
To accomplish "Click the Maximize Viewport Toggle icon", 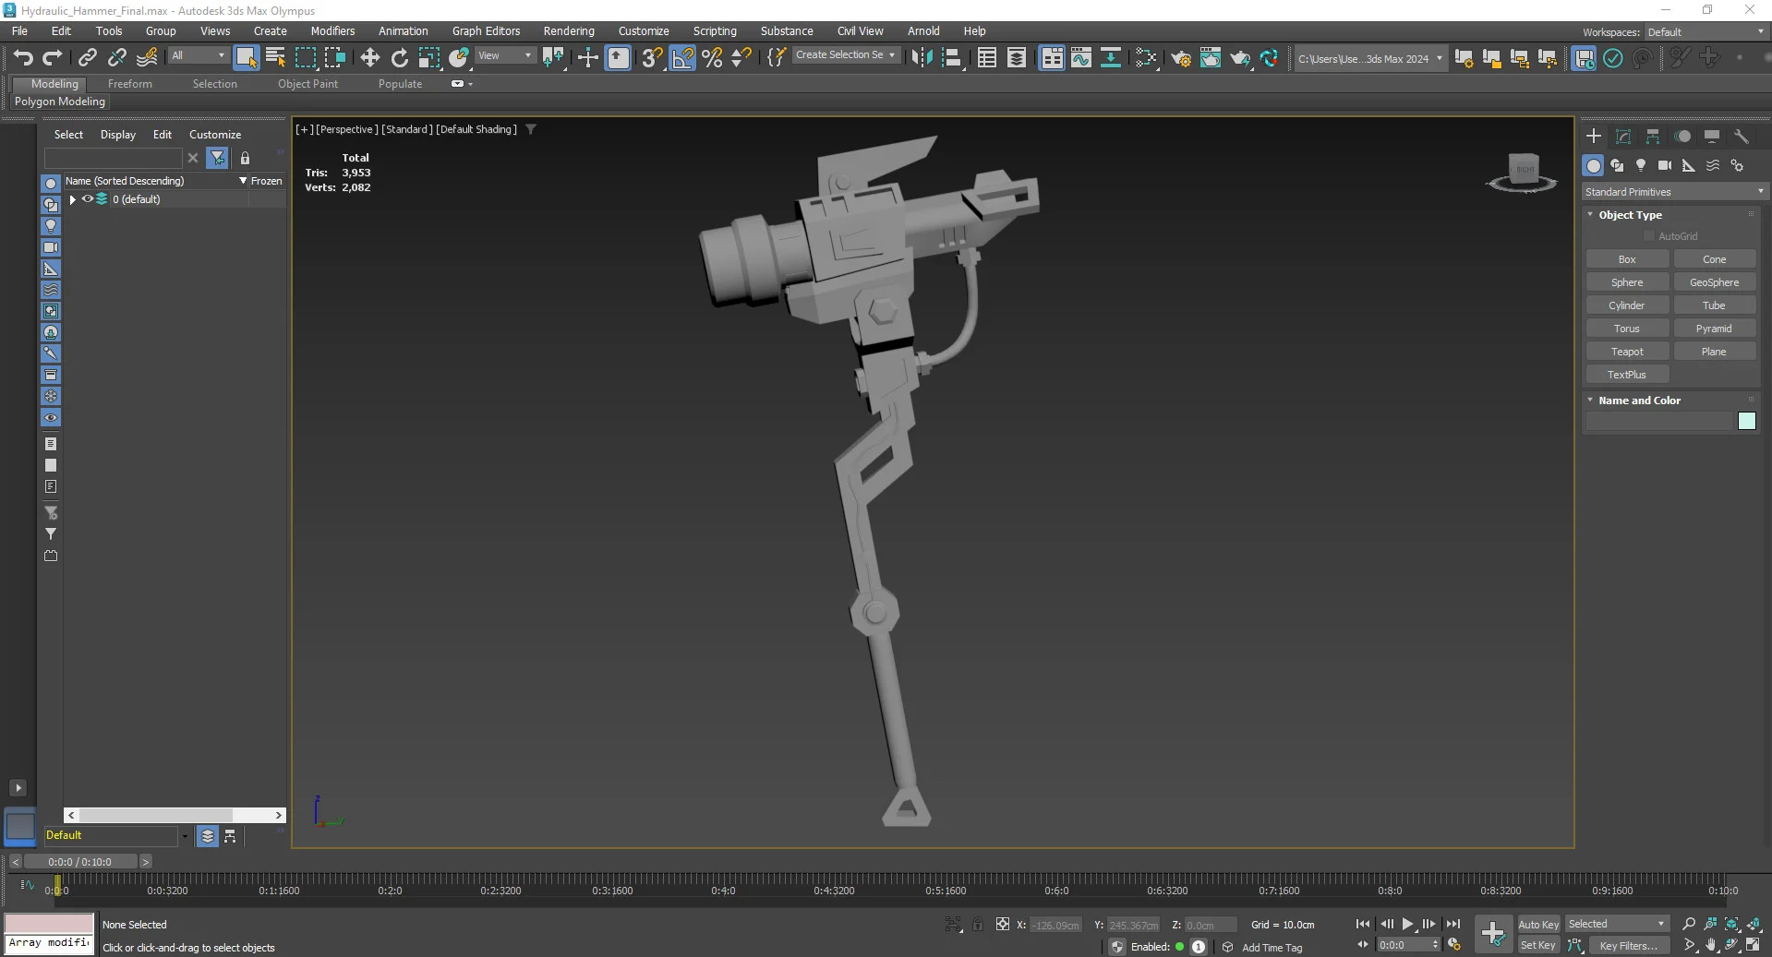I will [1754, 945].
